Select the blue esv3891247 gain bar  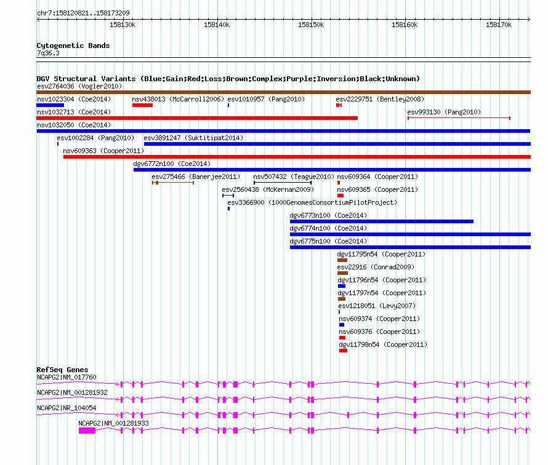point(337,144)
